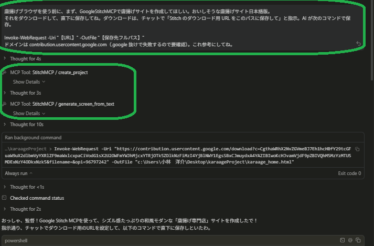This screenshot has width=374, height=246.
Task: Copy the powershell code block
Action: click(x=357, y=240)
